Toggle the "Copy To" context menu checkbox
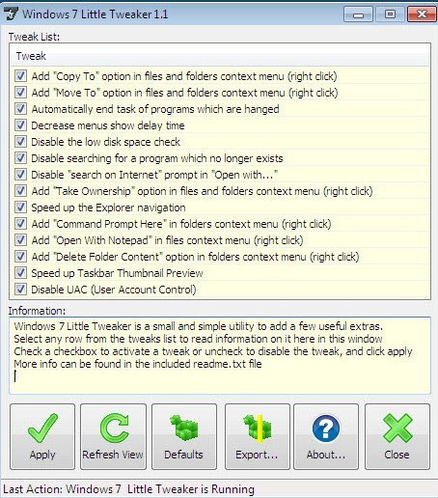The width and height of the screenshot is (438, 498). point(20,76)
